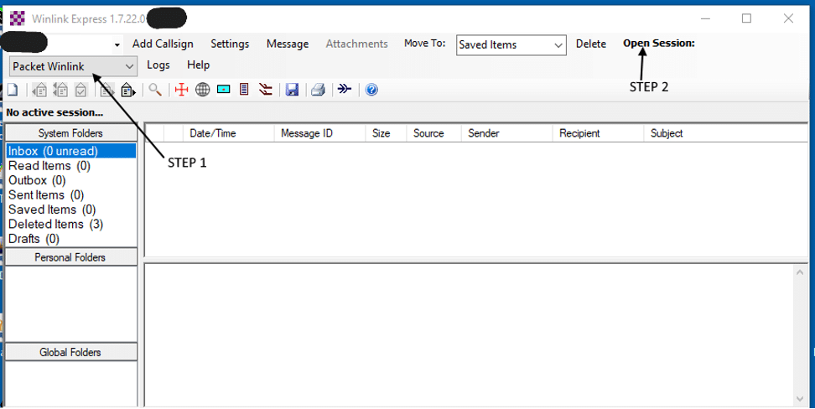Click the magnifying glass search icon
Image resolution: width=815 pixels, height=409 pixels.
click(x=155, y=90)
